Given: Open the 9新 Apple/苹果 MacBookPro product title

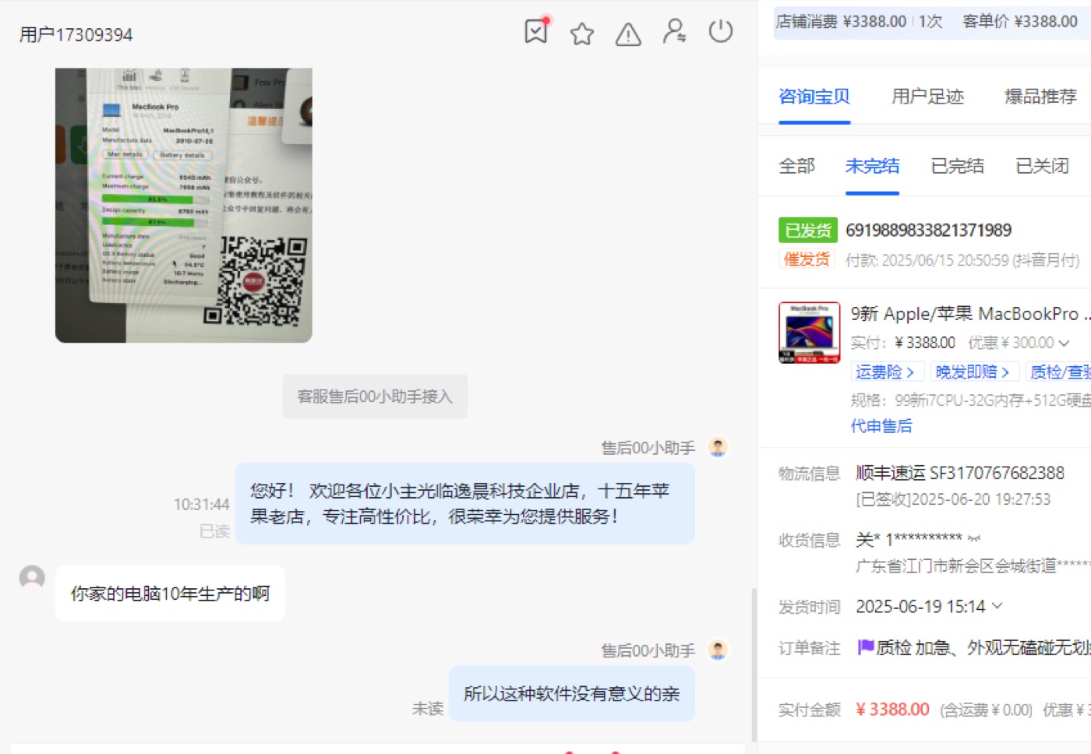Looking at the screenshot, I should click(970, 314).
